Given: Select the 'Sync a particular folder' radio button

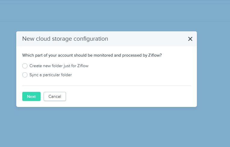Looking at the screenshot, I should [x=25, y=75].
